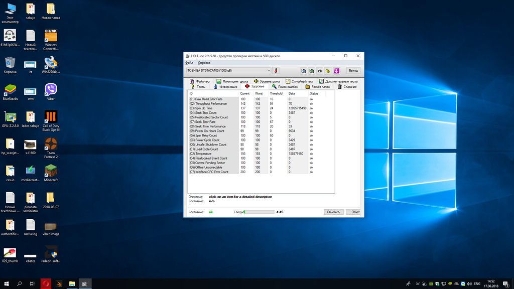Click the thermometer temperature icon in HD Tune
The image size is (514, 289).
(276, 70)
